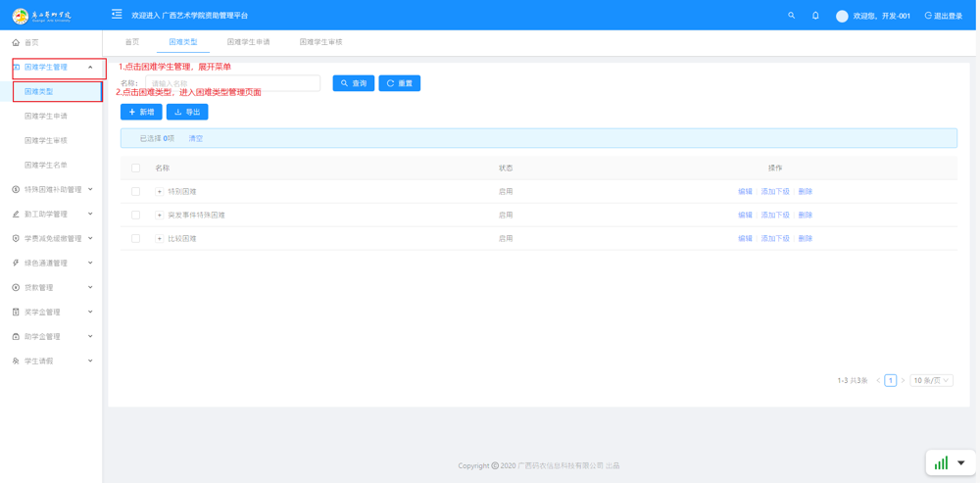The width and height of the screenshot is (980, 483).
Task: Click the signal bars icon at bottom right
Action: coord(941,463)
